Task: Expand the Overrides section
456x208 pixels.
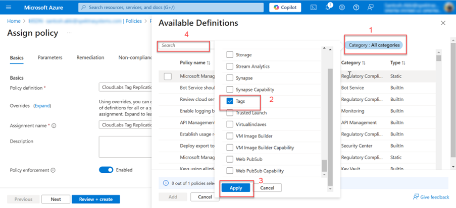Action: tap(42, 106)
